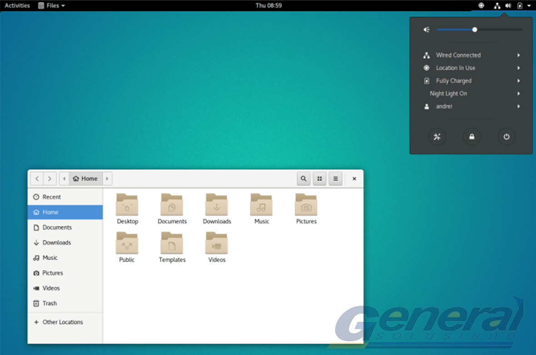Click the path bar right arrow
The width and height of the screenshot is (536, 355).
coord(107,178)
